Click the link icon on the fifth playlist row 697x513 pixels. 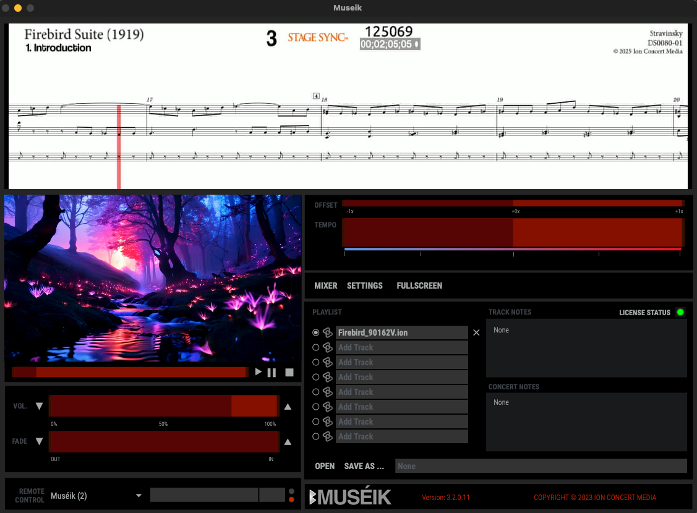pyautogui.click(x=328, y=392)
